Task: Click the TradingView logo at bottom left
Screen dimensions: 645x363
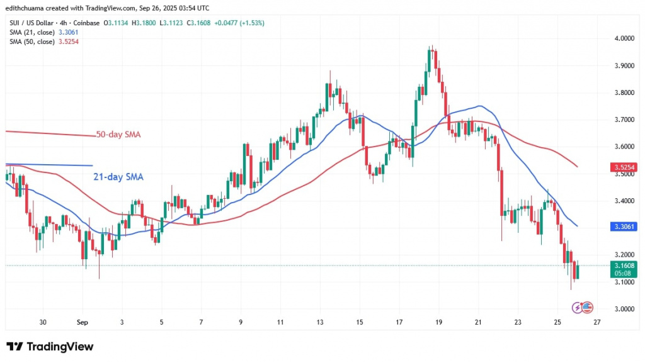Action: [x=50, y=347]
